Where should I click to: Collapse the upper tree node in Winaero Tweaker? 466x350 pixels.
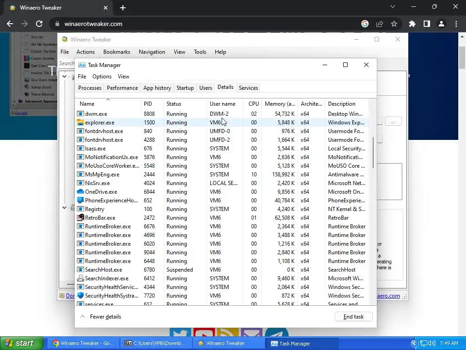(64, 76)
